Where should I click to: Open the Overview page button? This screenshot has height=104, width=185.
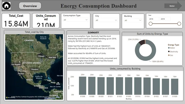click(30, 6)
